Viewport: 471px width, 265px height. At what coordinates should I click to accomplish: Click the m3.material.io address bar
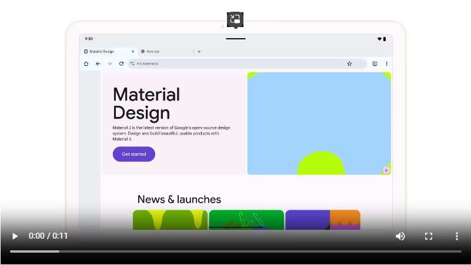pyautogui.click(x=235, y=63)
